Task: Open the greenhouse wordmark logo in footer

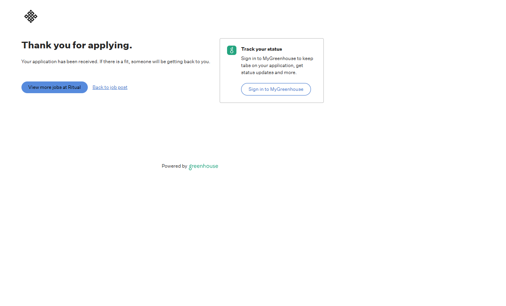Action: [203, 166]
